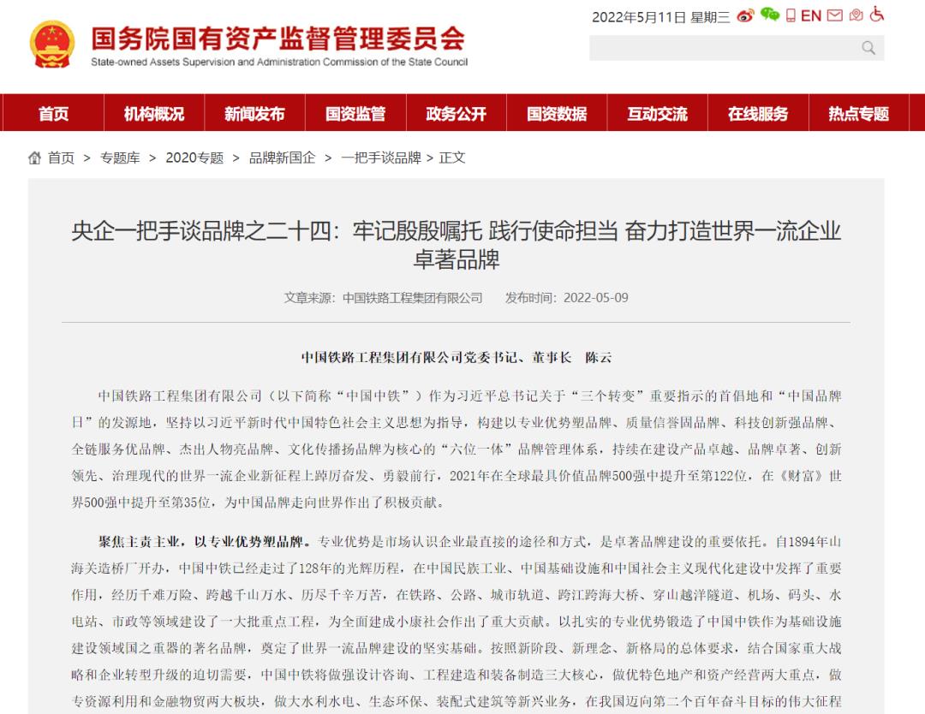Click the article title 央企一把手谈品牌之二十四

pos(456,245)
